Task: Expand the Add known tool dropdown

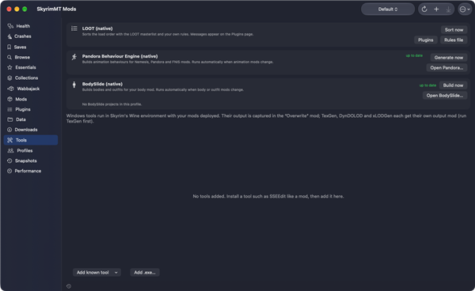Action: coord(97,272)
